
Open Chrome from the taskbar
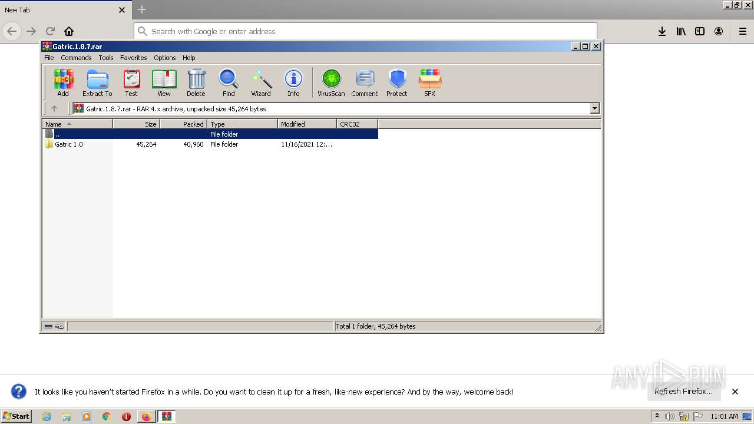(107, 416)
